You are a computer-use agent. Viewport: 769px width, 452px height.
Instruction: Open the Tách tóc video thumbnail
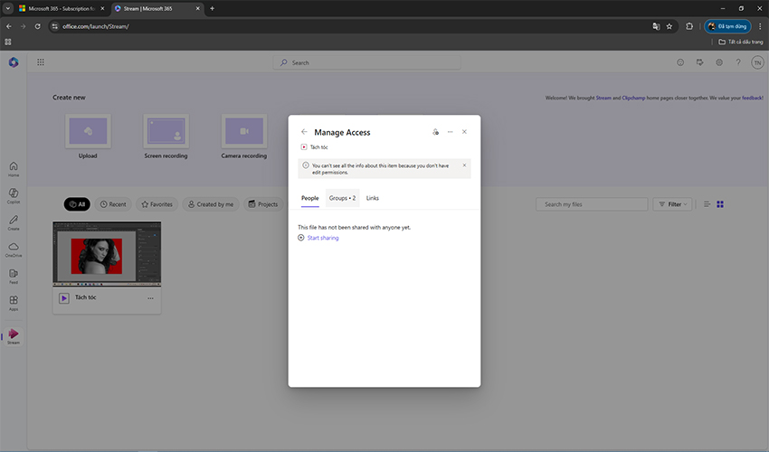(x=107, y=254)
